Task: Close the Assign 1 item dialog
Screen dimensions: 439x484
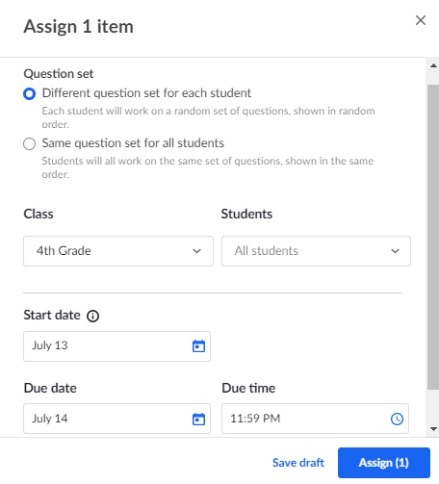Action: (x=421, y=20)
